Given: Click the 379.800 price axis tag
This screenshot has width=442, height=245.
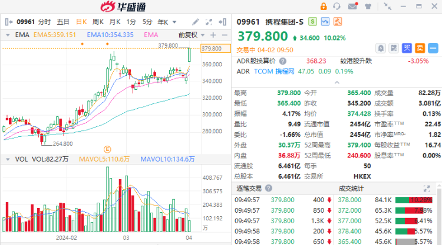Looking at the screenshot, I should pos(216,49).
